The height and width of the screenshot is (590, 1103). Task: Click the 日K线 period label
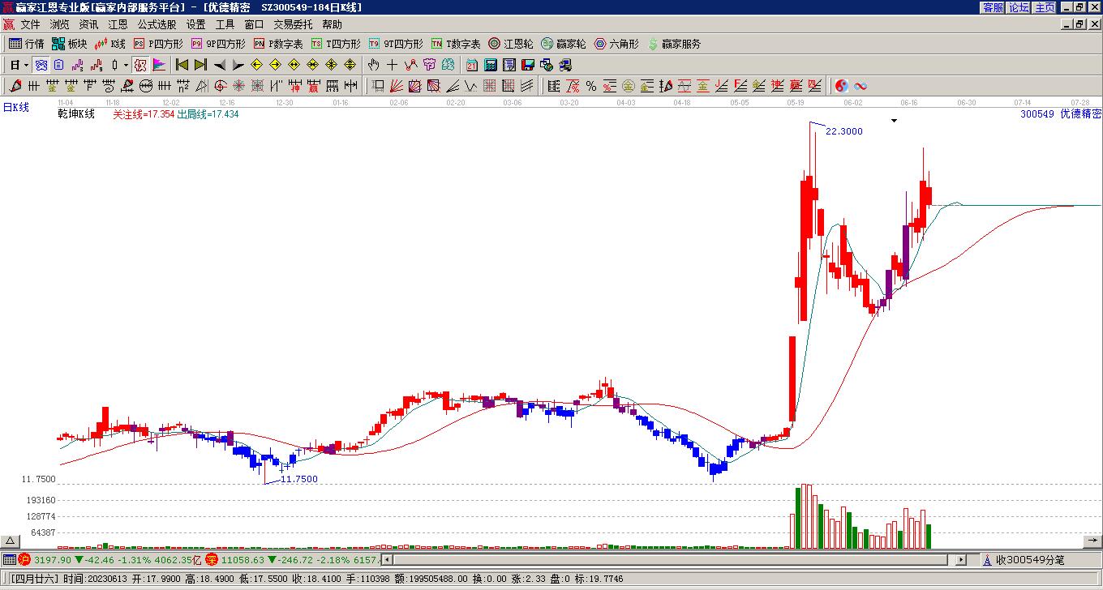(x=15, y=107)
